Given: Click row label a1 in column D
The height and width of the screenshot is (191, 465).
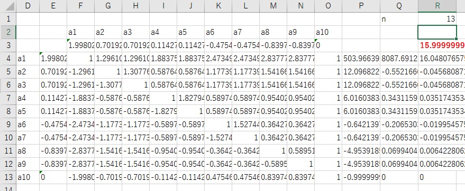Looking at the screenshot, I should coord(28,59).
